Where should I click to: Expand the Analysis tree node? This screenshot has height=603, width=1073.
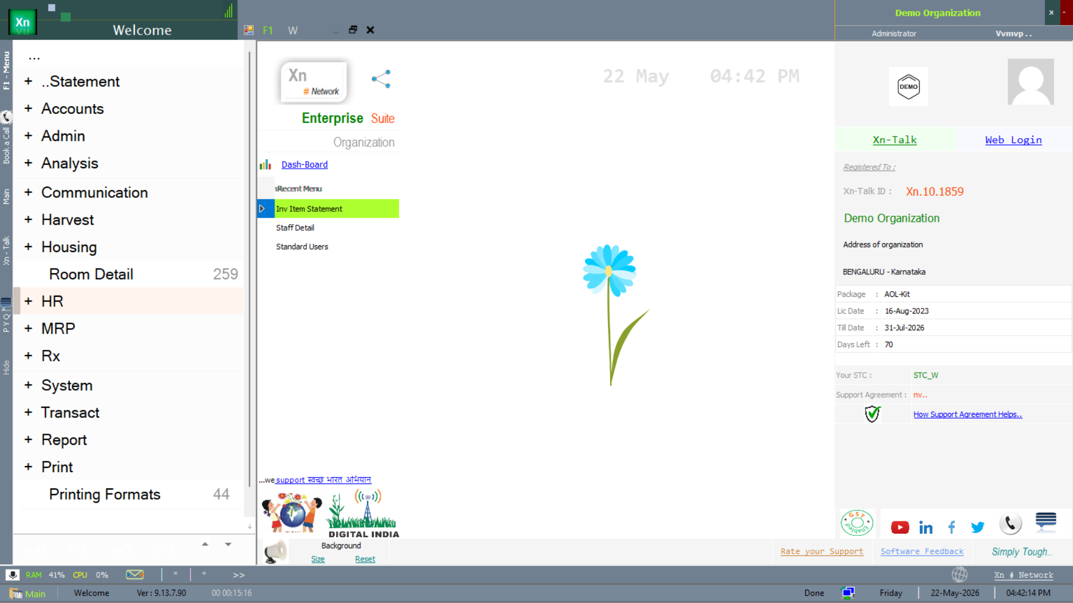(x=29, y=163)
